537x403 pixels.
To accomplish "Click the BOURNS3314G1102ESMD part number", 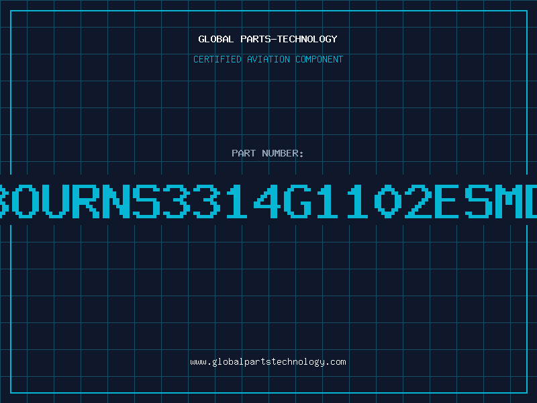I will 268,201.
